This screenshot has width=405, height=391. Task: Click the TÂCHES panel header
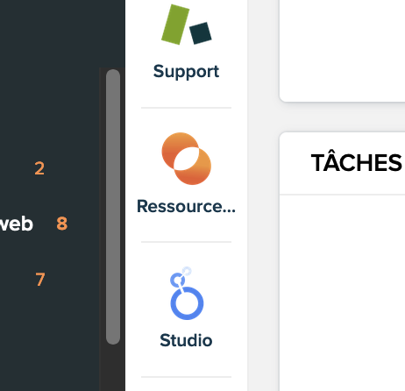click(342, 163)
